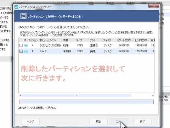Sort by the パーティション column header

point(30,40)
